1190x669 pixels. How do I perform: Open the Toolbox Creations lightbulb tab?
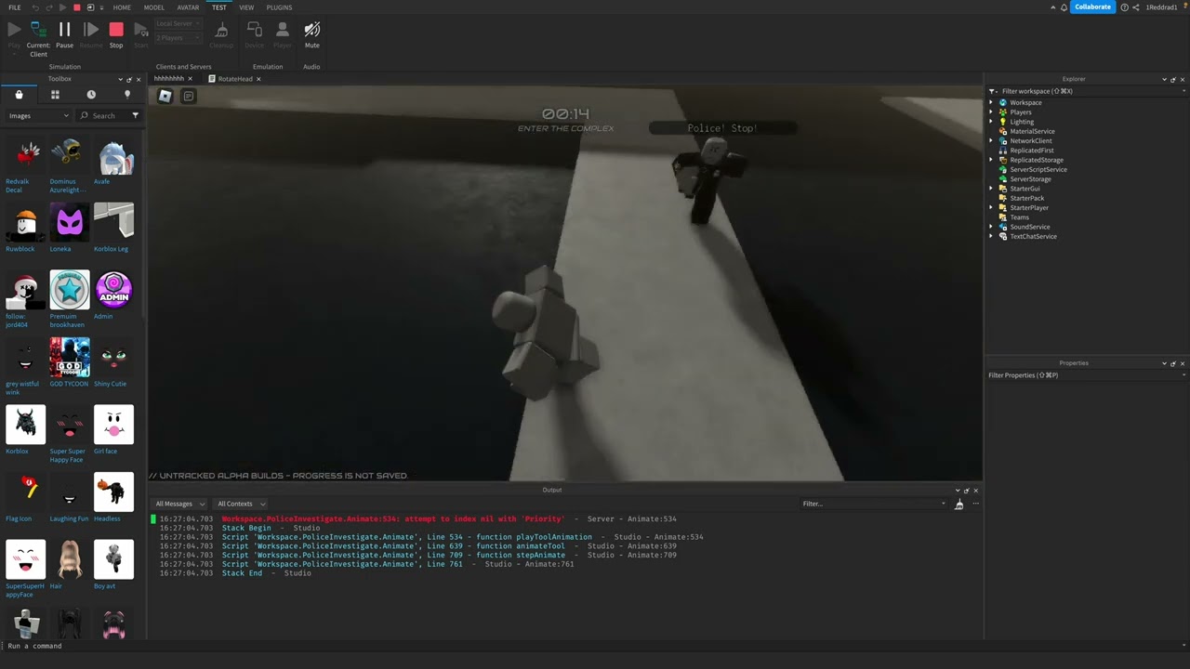pos(127,95)
